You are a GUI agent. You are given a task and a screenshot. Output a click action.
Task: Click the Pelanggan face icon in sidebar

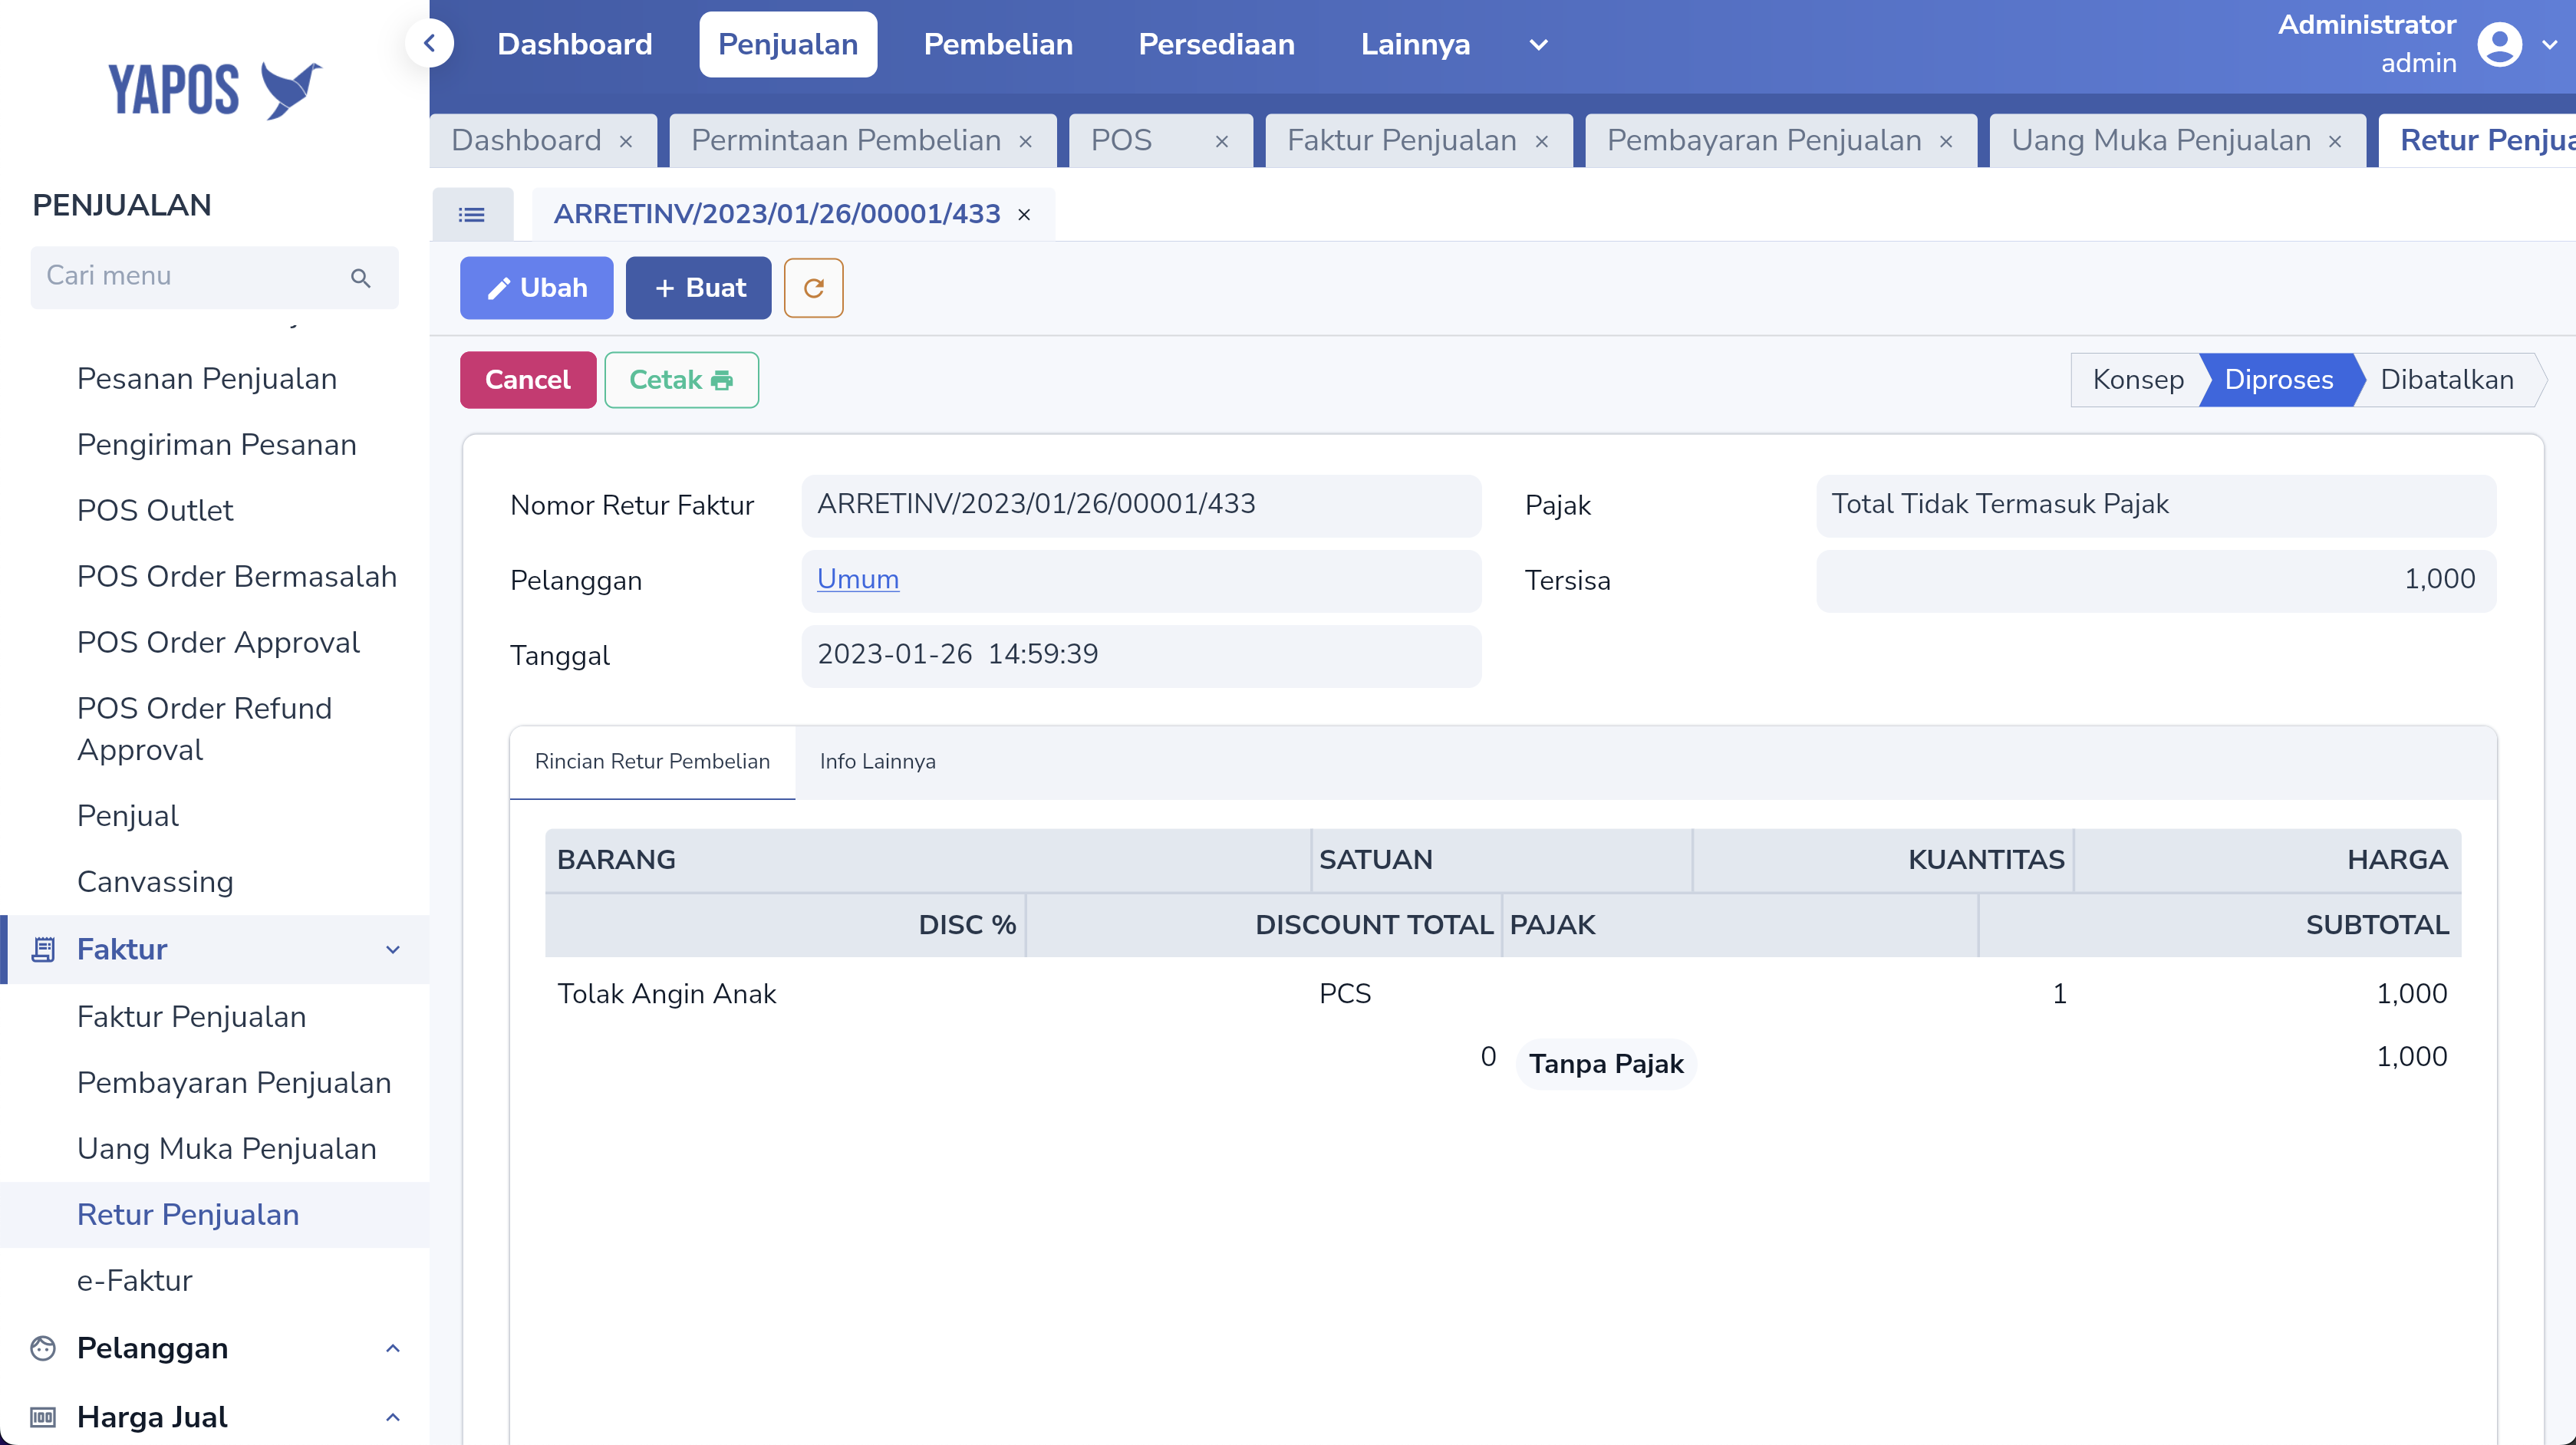[43, 1348]
